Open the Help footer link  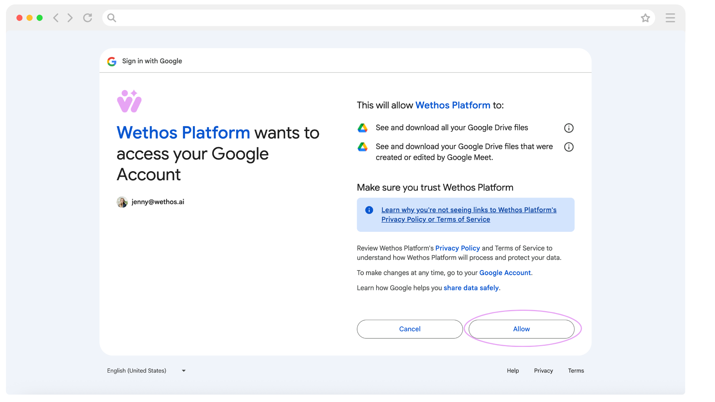click(513, 371)
